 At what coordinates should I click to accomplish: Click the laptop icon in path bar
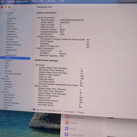point(34,109)
